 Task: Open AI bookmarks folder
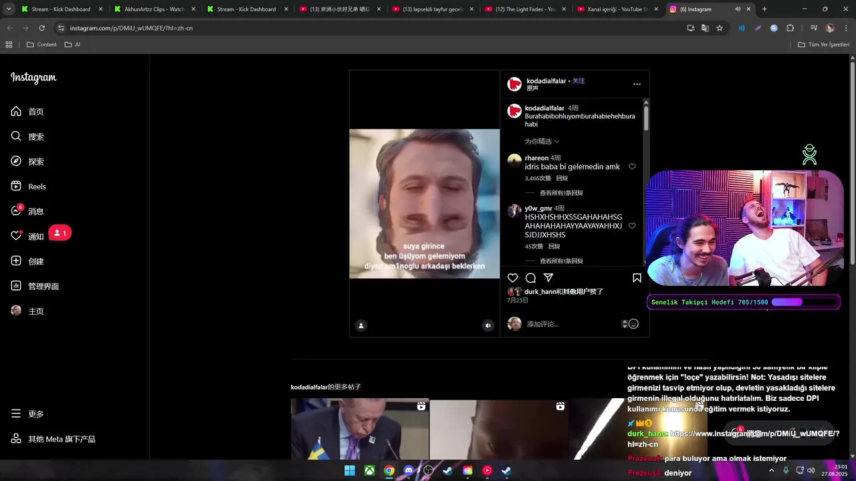click(72, 44)
